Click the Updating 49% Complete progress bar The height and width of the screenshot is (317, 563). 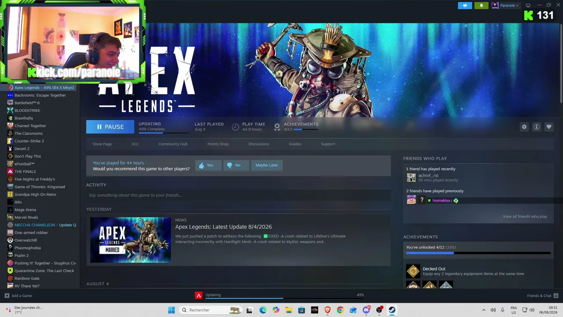click(163, 132)
